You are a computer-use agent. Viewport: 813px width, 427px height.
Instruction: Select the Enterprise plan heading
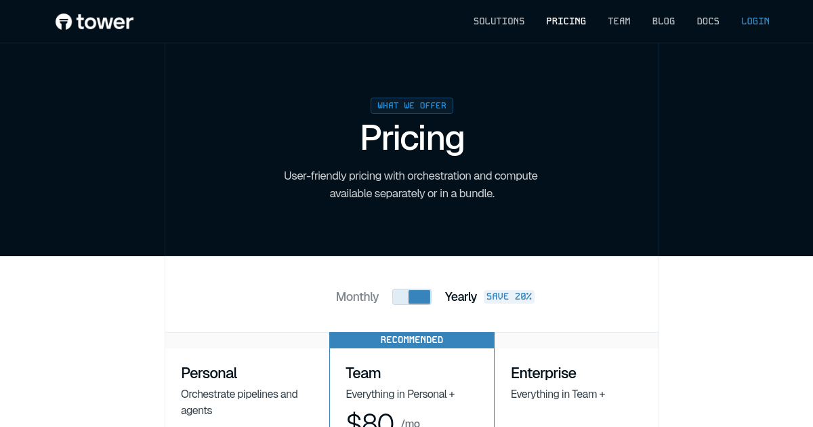click(x=543, y=373)
